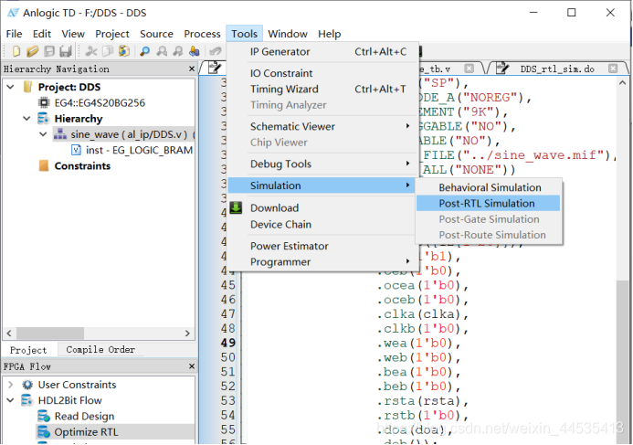Click the hierarchy panel horizontal scrollbar

[x=50, y=334]
